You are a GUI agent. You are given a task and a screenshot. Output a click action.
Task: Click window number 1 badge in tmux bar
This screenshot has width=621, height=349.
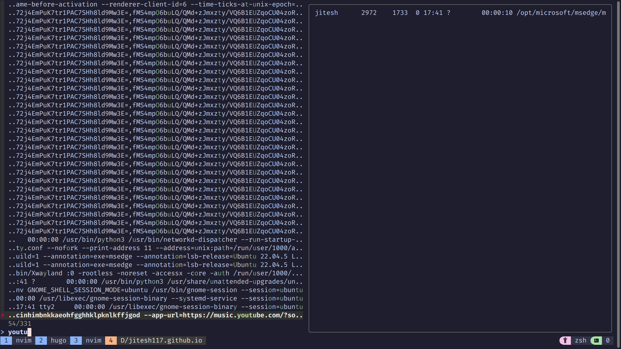pos(6,340)
